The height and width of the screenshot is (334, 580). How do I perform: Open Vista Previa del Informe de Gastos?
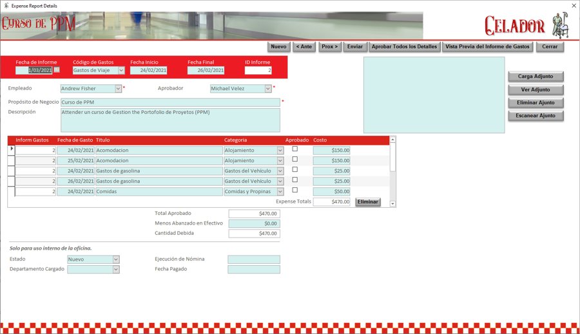point(487,46)
